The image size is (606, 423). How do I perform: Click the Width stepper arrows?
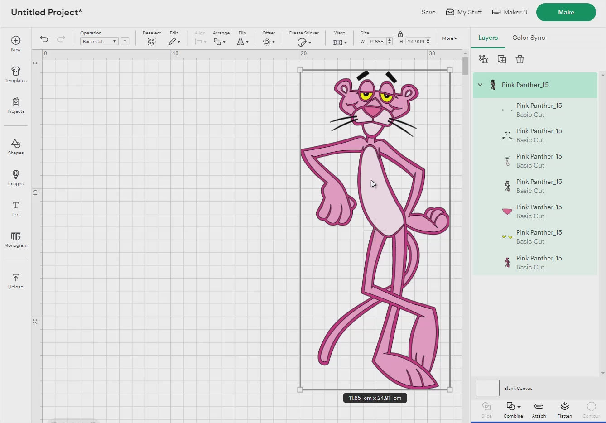(x=390, y=41)
